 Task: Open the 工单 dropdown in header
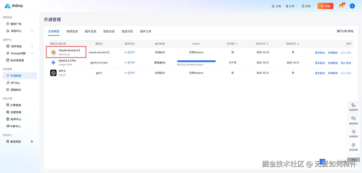point(292,6)
